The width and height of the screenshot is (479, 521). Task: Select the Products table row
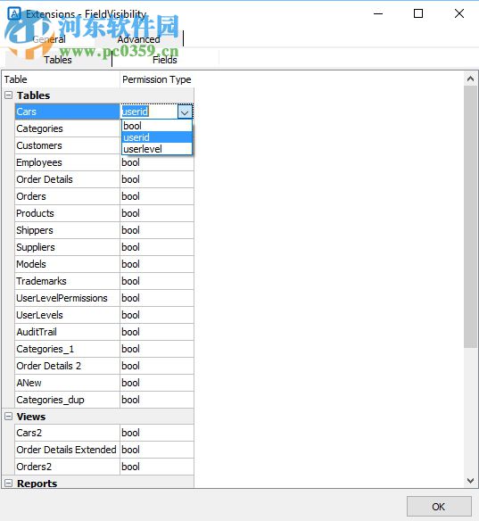tap(67, 213)
